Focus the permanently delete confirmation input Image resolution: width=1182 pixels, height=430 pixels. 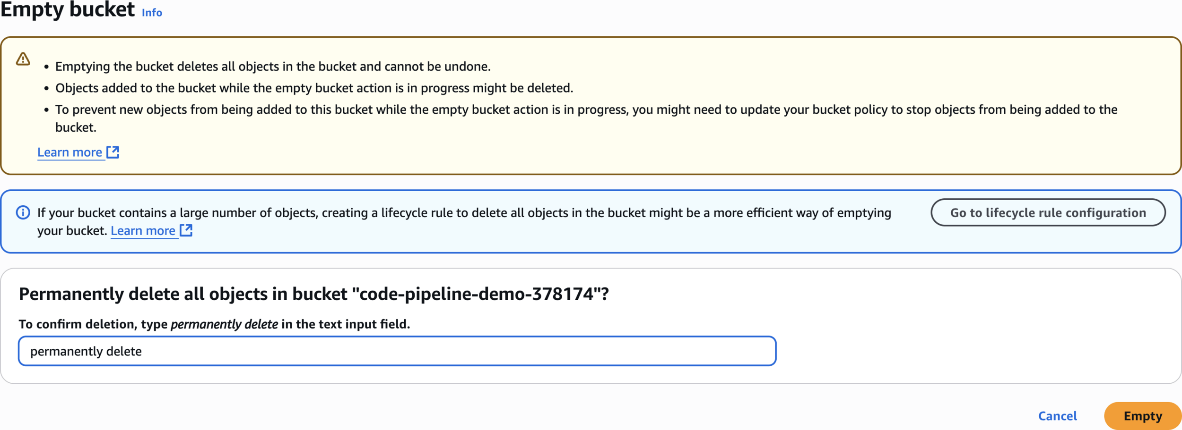[397, 351]
